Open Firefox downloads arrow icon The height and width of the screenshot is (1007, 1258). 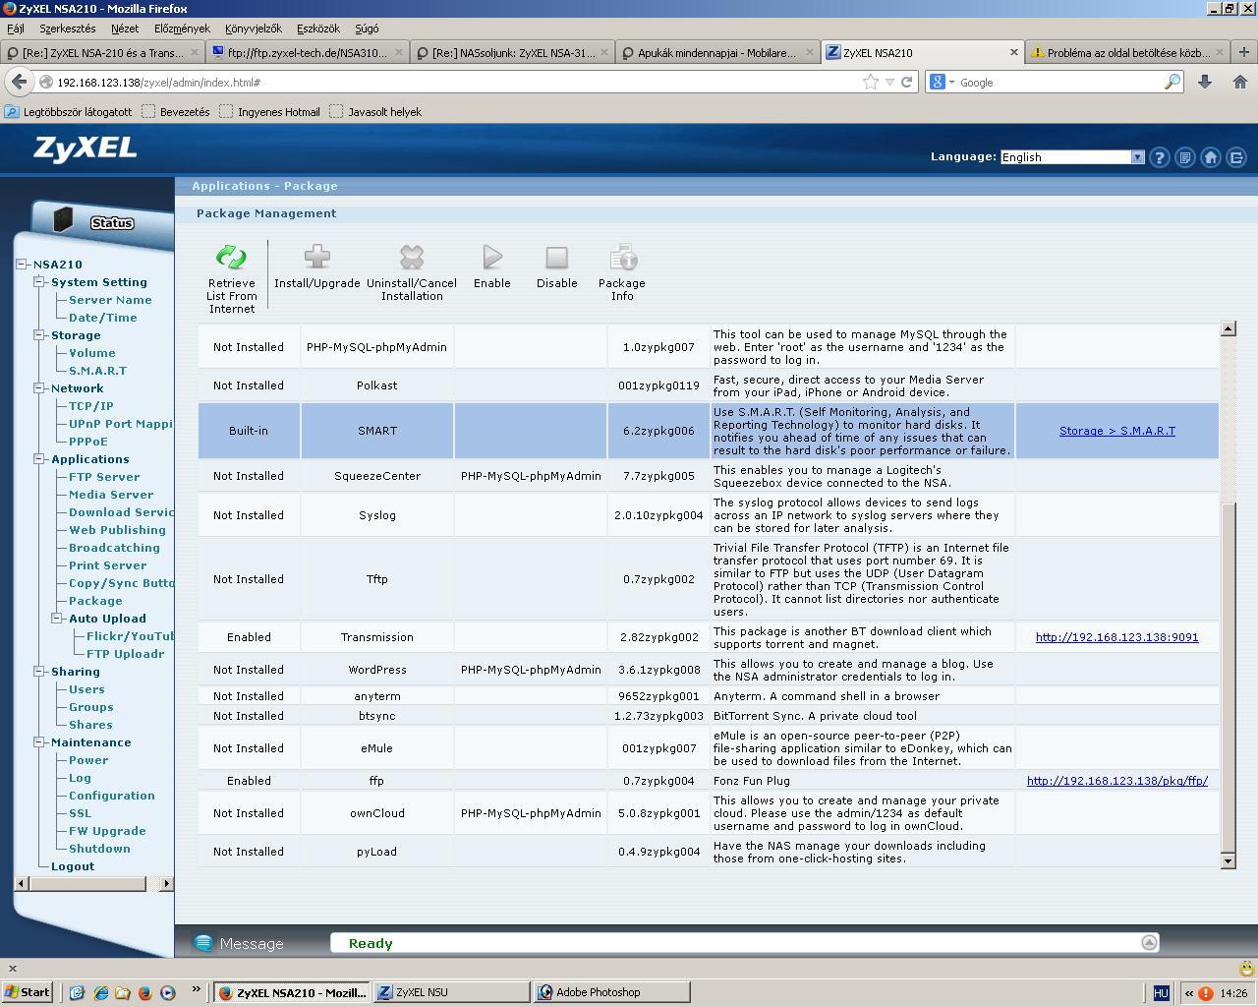click(x=1204, y=82)
